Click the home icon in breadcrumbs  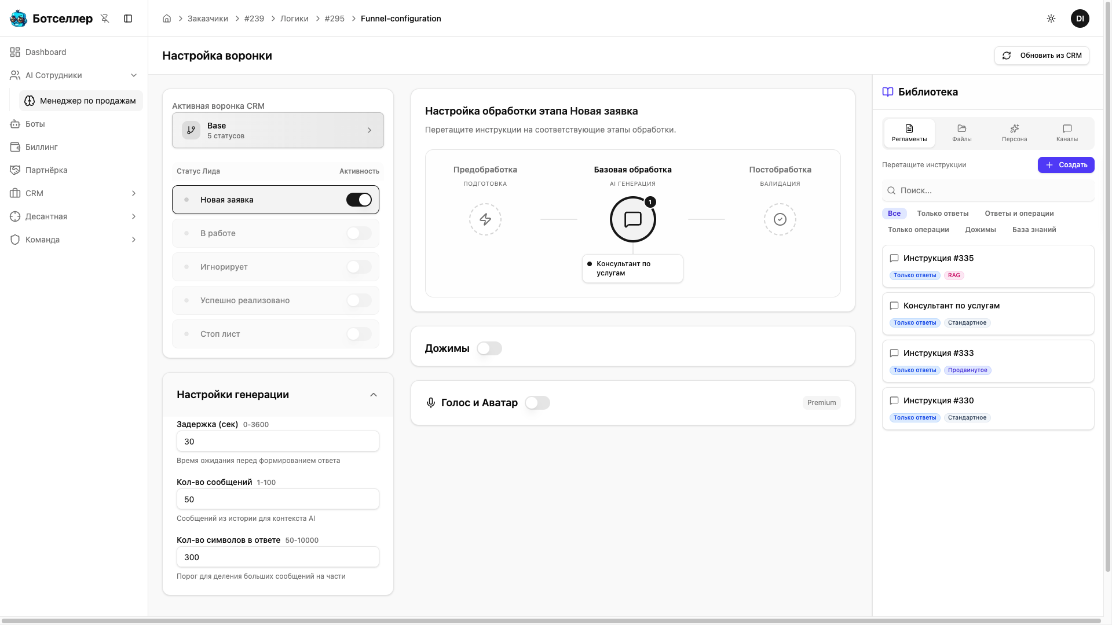click(167, 19)
